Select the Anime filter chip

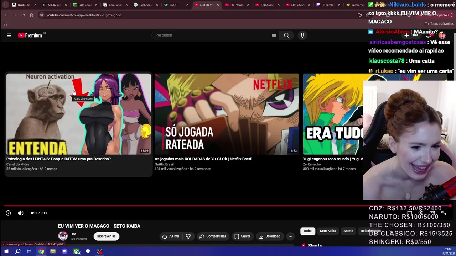pyautogui.click(x=348, y=231)
